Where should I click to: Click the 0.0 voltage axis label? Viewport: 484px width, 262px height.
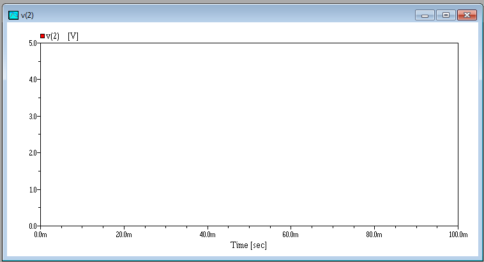click(33, 226)
